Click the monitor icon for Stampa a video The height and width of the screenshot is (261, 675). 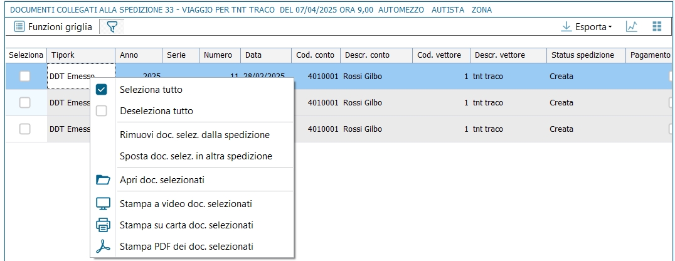click(103, 204)
